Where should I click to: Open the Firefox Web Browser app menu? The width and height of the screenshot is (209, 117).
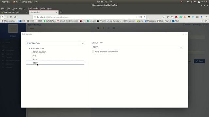click(25, 2)
